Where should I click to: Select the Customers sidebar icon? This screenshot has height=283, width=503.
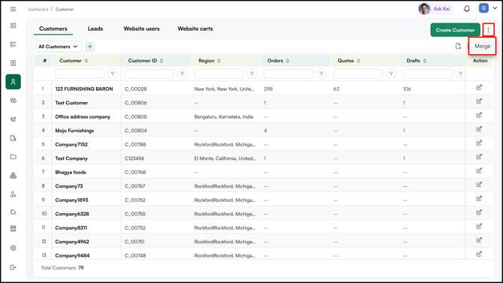pos(14,82)
